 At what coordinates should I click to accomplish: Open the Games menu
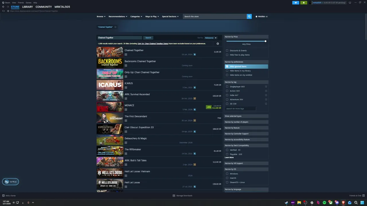28,3
